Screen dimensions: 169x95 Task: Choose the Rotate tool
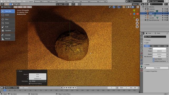pos(8,23)
